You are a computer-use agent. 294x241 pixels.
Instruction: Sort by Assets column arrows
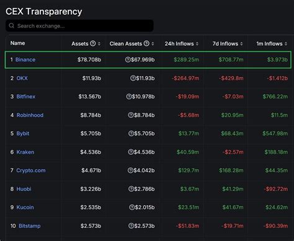tap(99, 44)
